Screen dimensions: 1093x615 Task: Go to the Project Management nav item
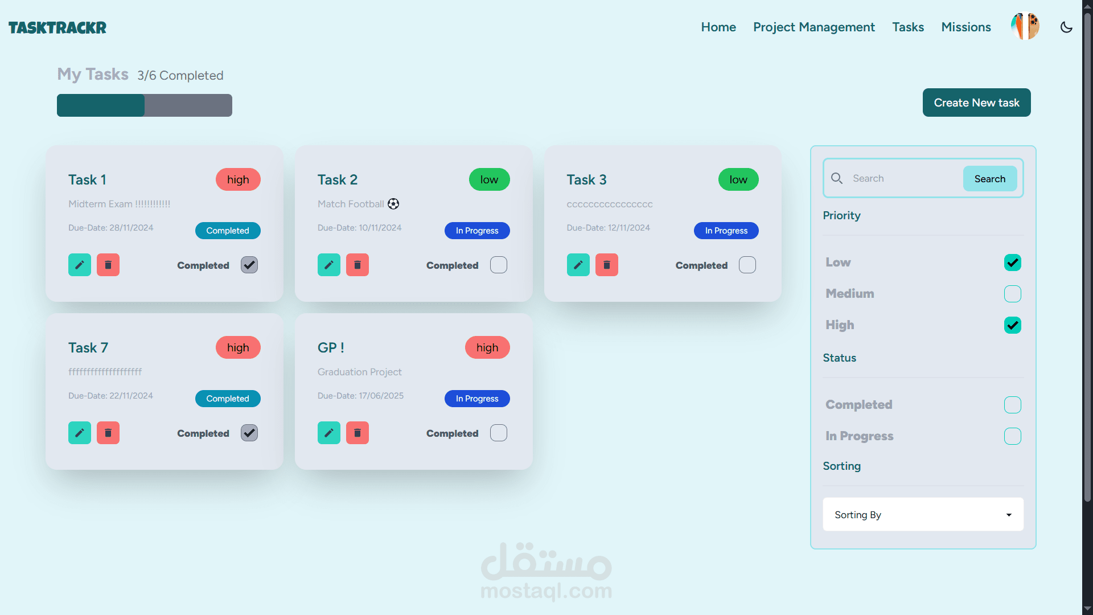813,27
